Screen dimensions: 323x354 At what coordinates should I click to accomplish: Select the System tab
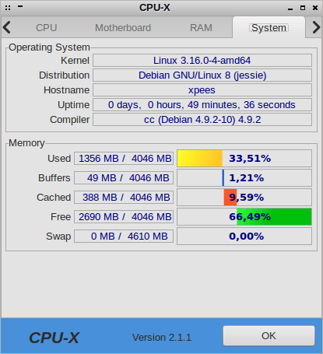269,28
